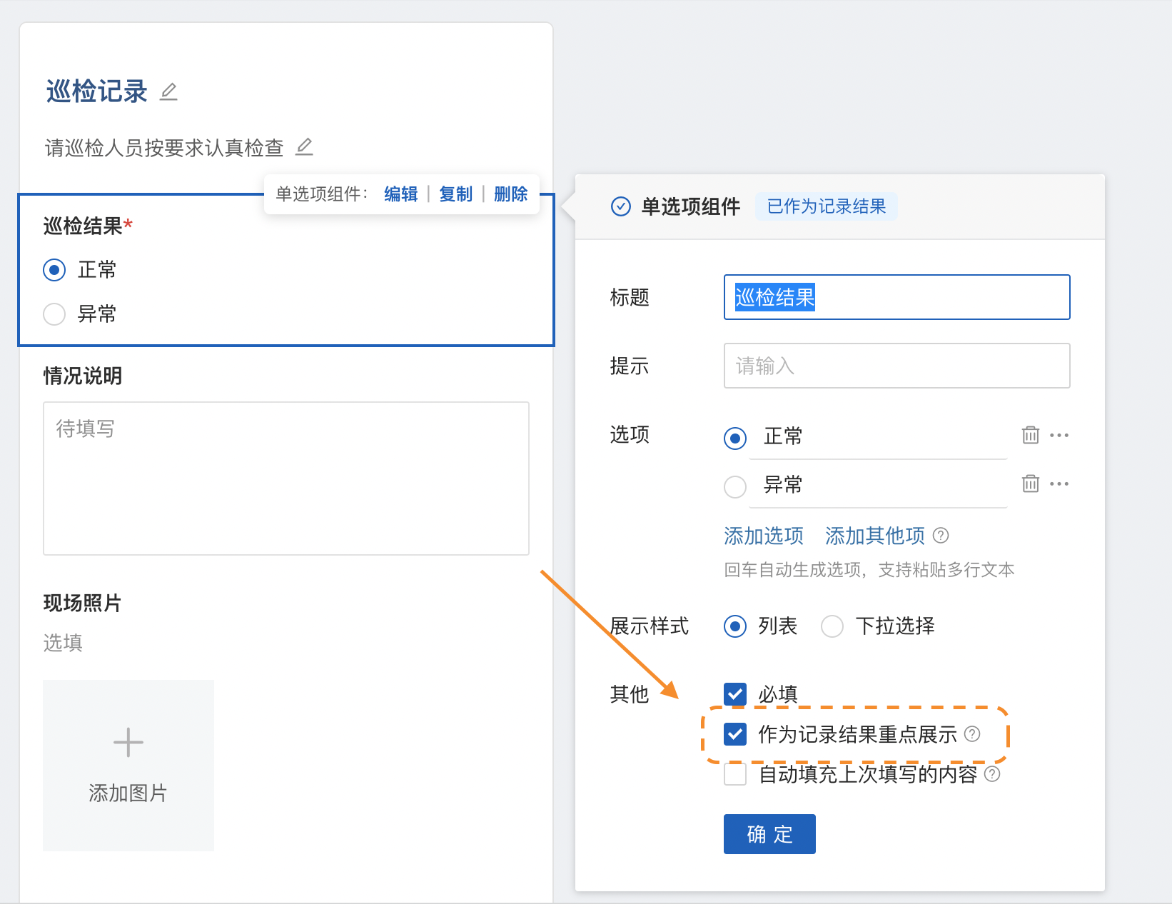
Task: Toggle the 必填 checkbox
Action: [735, 694]
